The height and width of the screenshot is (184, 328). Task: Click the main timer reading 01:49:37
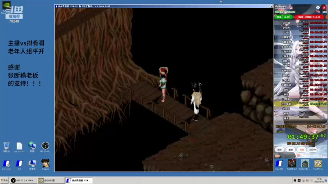pos(303,137)
